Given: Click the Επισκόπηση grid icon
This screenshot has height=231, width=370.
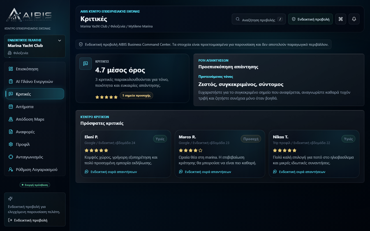Looking at the screenshot, I should [11, 69].
